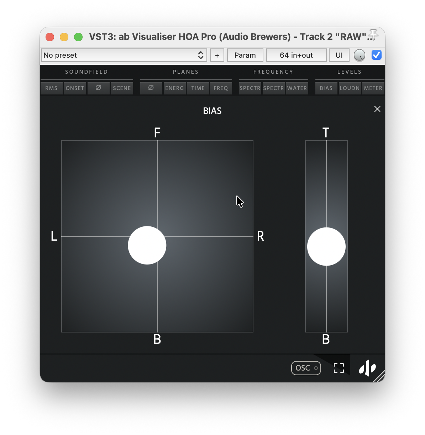Screen dimensions: 425x435
Task: Select the FREQ planes view
Action: pyautogui.click(x=221, y=88)
